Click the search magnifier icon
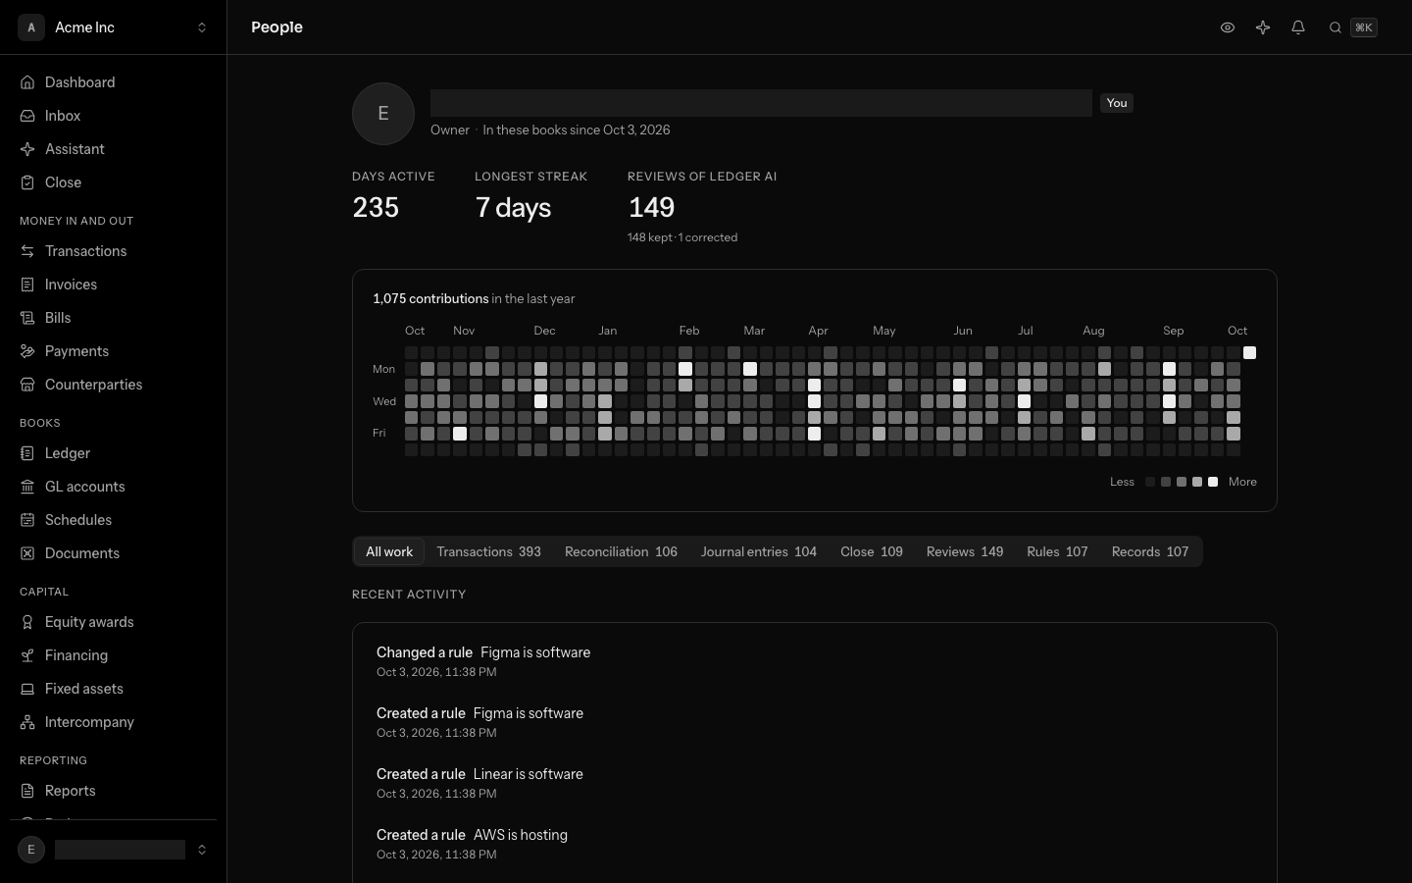1412x883 pixels. (1335, 27)
